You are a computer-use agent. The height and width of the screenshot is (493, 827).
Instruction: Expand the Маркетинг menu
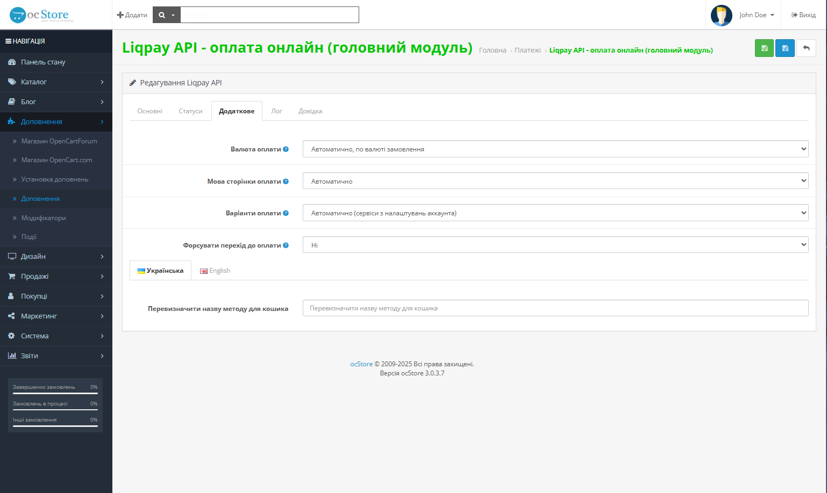56,316
